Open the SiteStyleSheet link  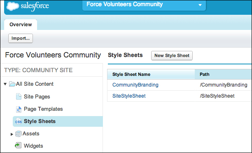129,96
